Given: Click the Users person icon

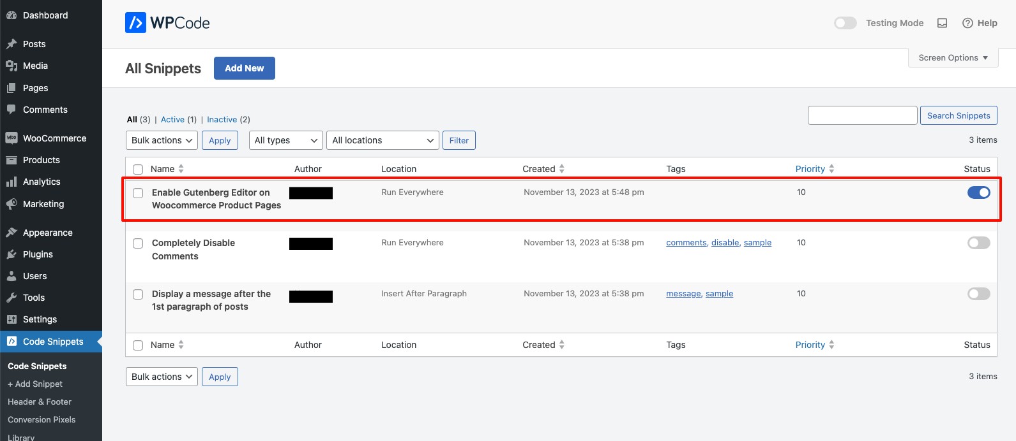Looking at the screenshot, I should point(11,276).
